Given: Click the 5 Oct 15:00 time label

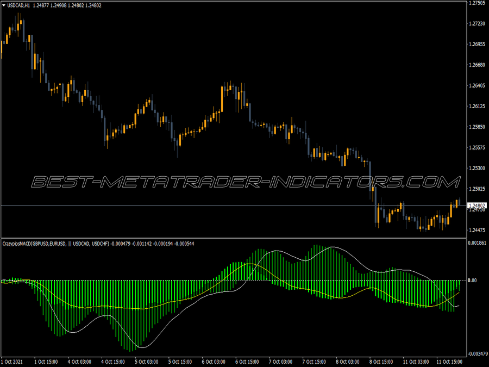Looking at the screenshot, I should click(180, 362).
